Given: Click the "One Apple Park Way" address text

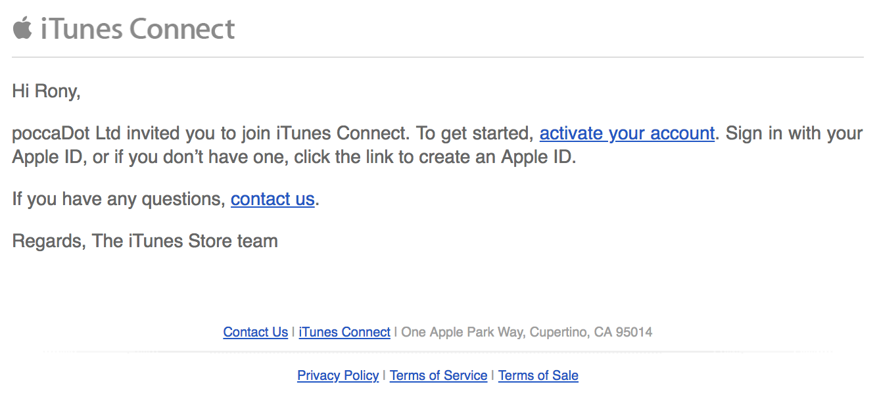Looking at the screenshot, I should point(462,332).
